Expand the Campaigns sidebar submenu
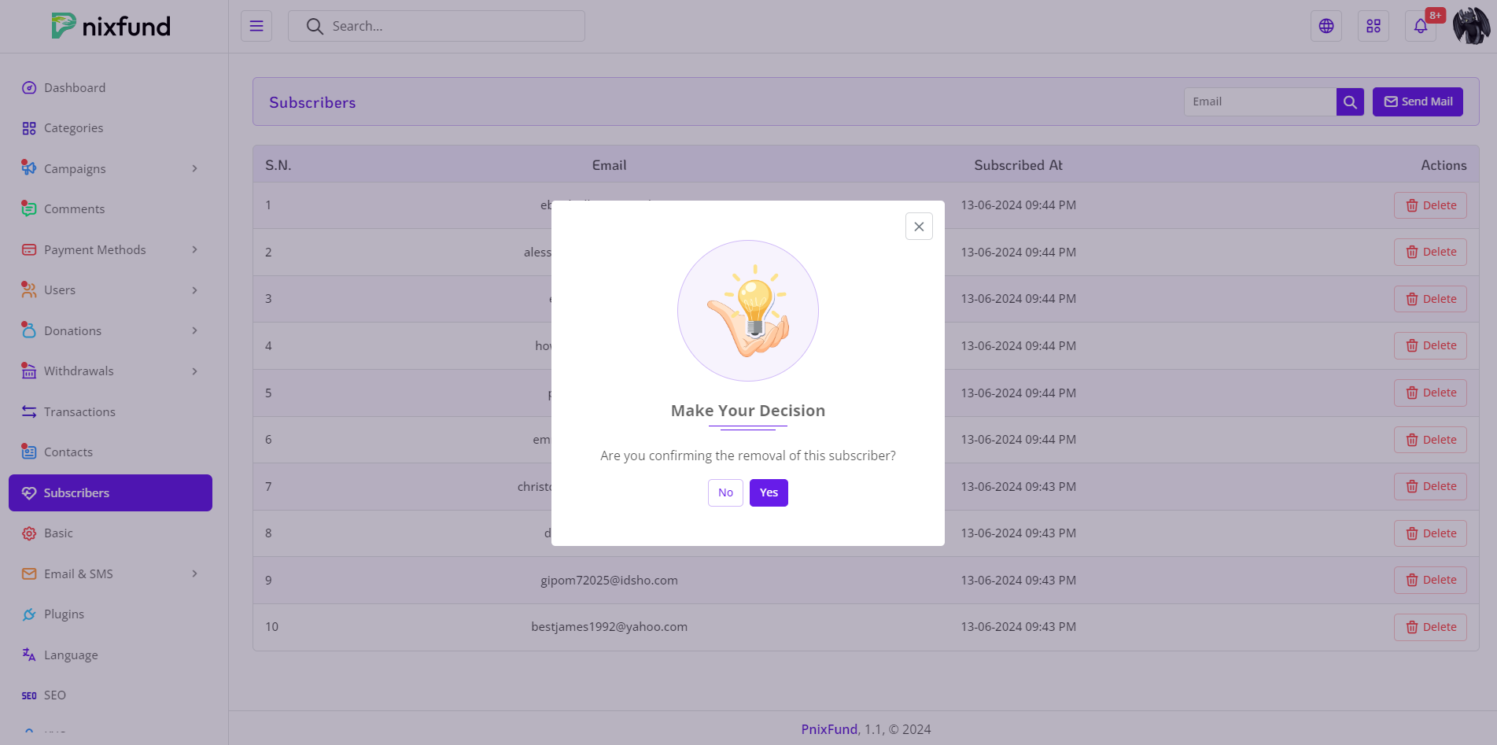The height and width of the screenshot is (745, 1497). coord(110,168)
